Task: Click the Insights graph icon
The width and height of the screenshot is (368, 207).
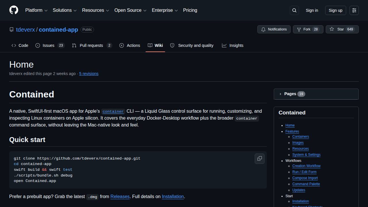Action: [x=224, y=45]
